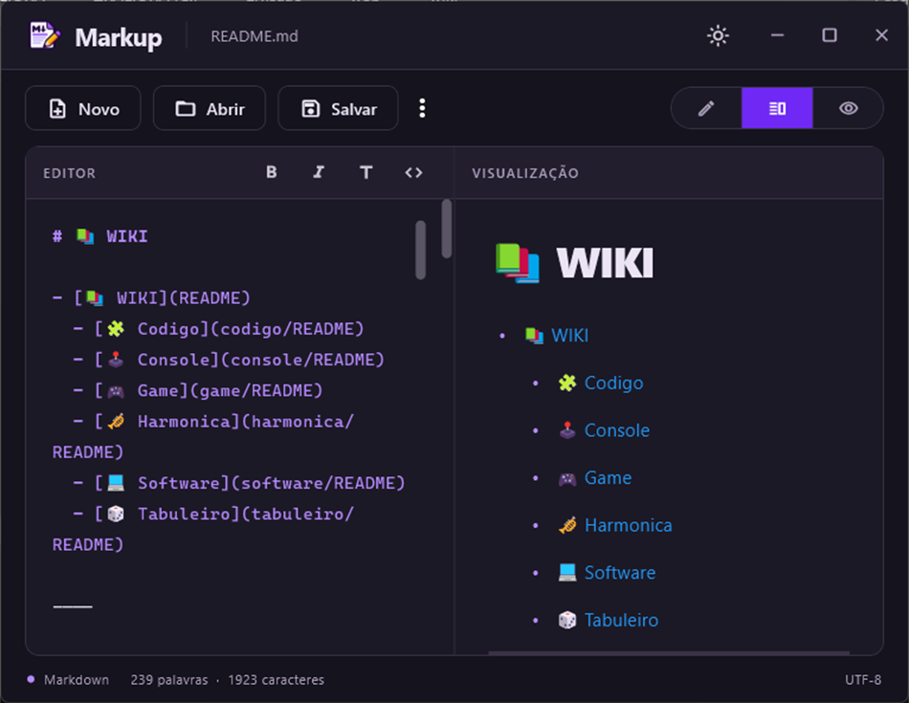Click the preview horizontal scrollbar

coord(669,653)
